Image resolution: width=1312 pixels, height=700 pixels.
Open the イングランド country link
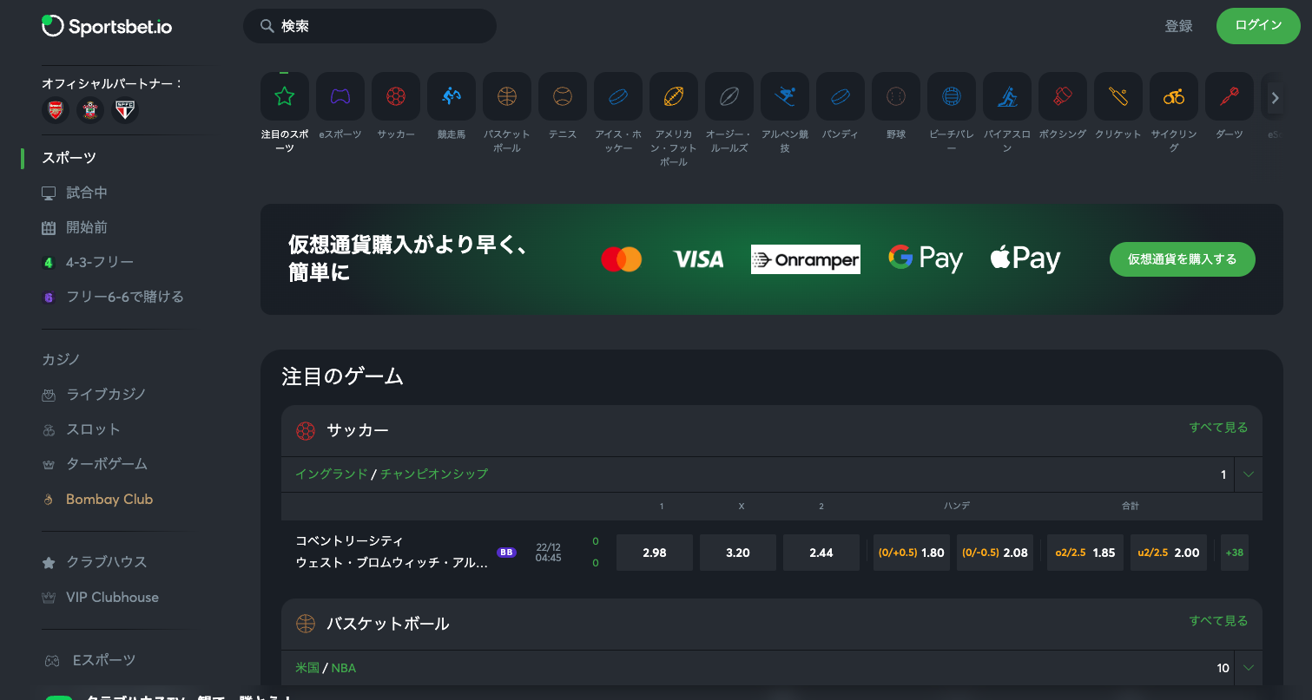(x=331, y=474)
